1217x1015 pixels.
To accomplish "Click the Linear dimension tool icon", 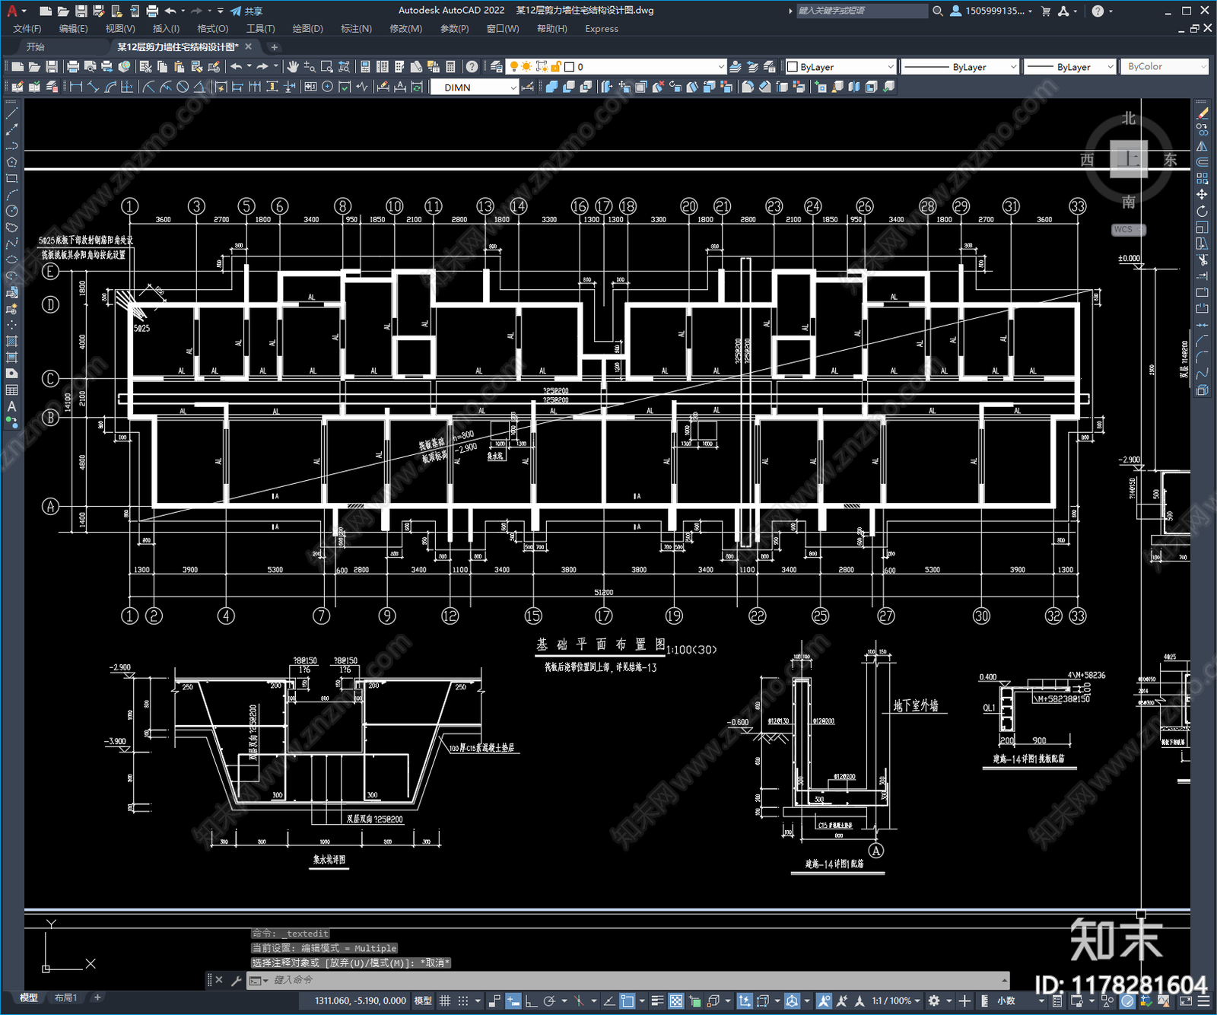I will [76, 87].
